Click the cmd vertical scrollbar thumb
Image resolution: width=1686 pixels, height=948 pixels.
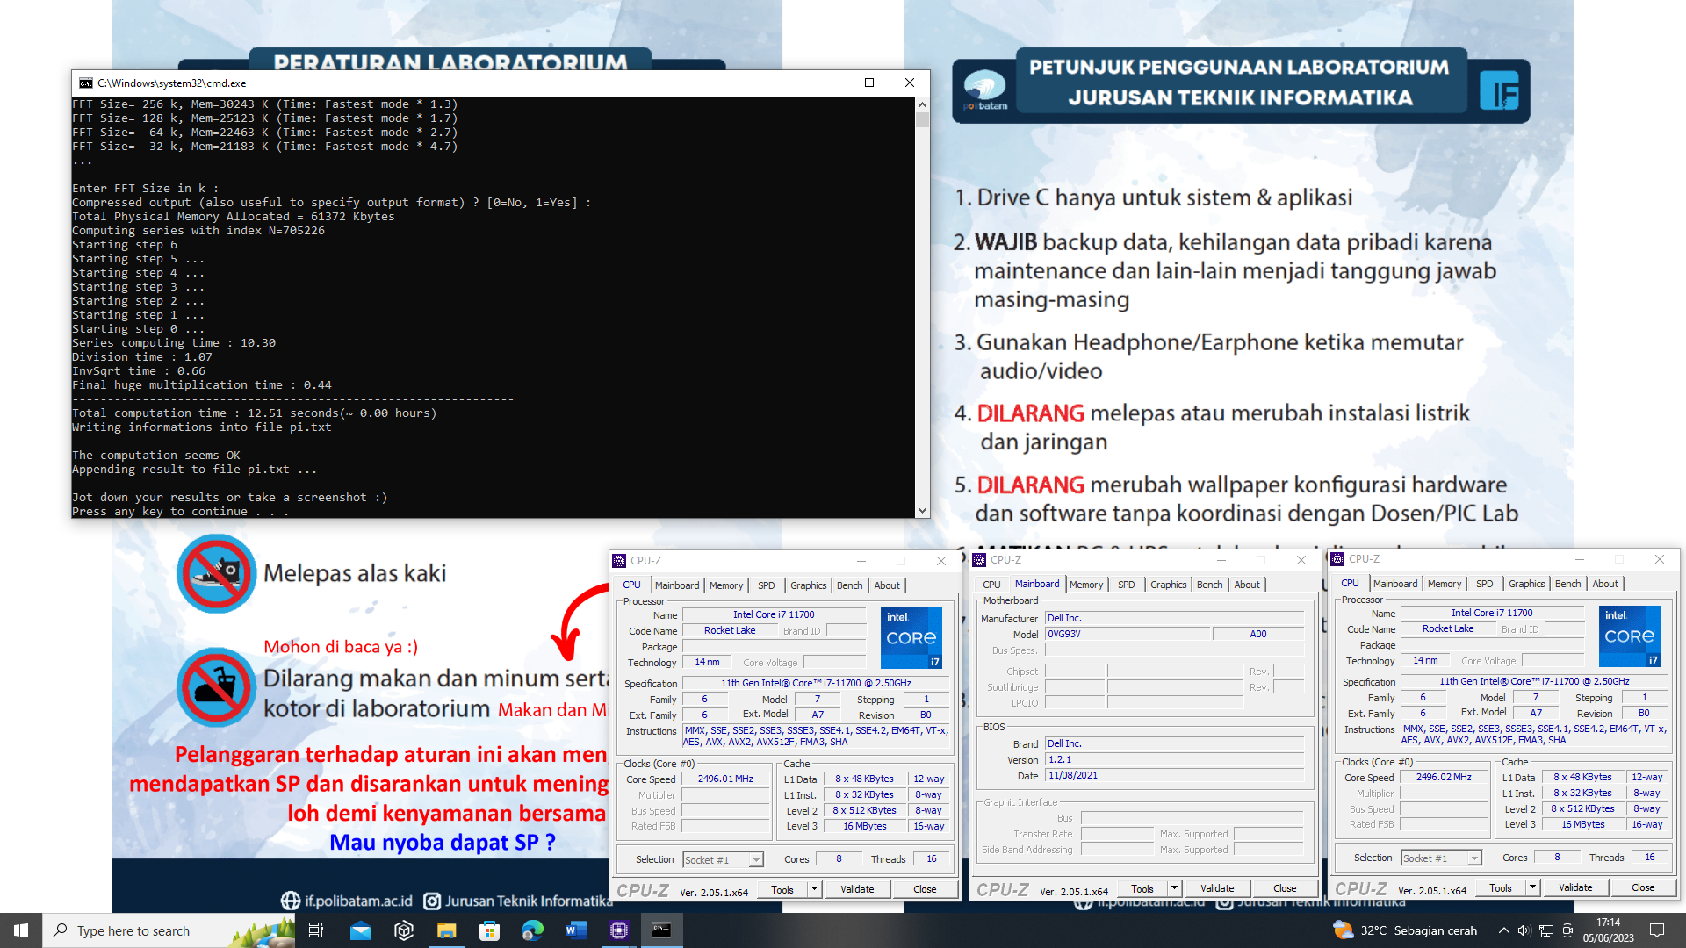(x=922, y=119)
